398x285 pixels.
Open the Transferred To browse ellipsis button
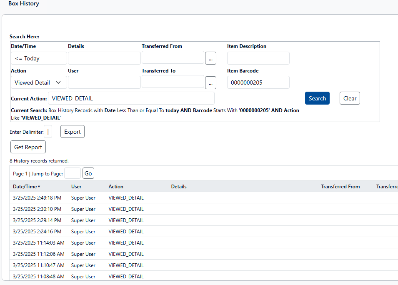click(x=210, y=83)
